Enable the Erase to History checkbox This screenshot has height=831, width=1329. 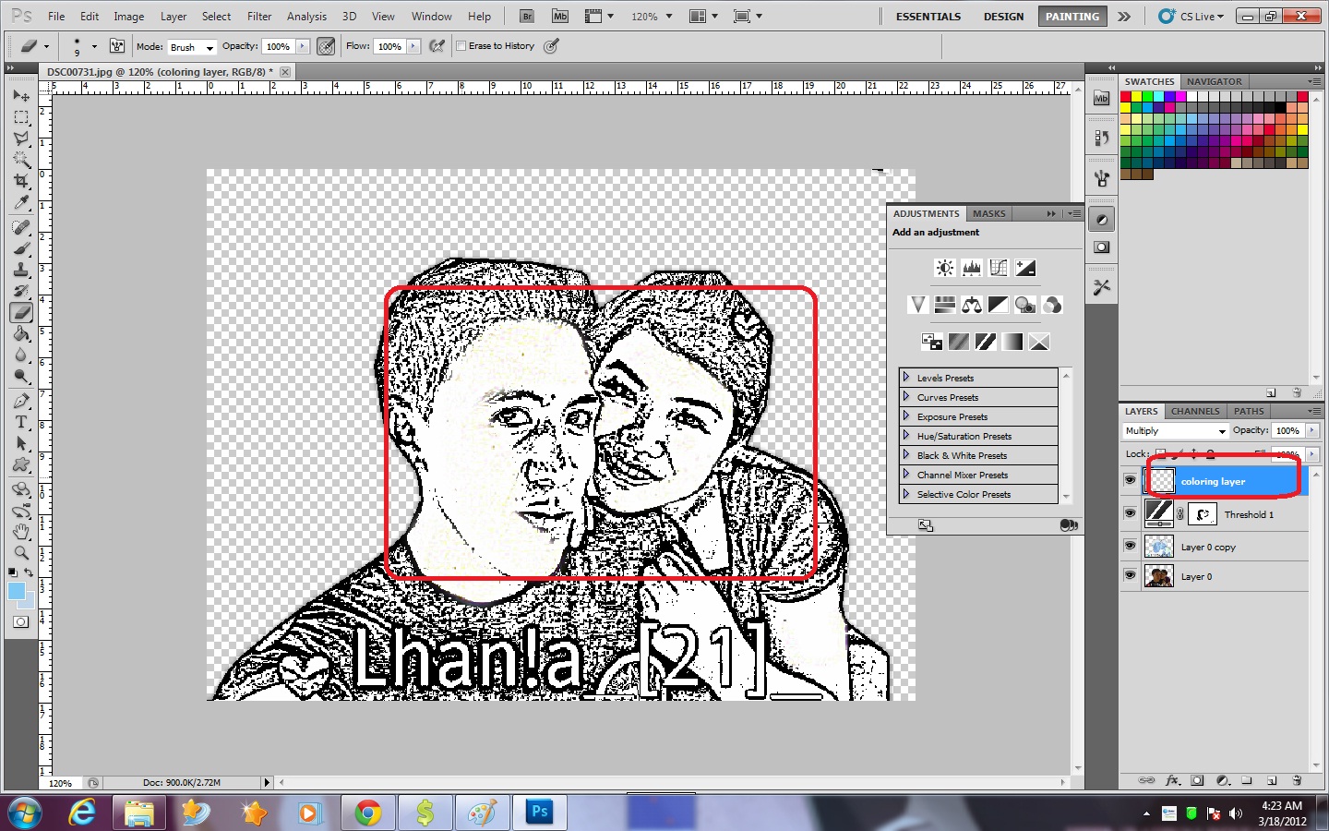461,45
